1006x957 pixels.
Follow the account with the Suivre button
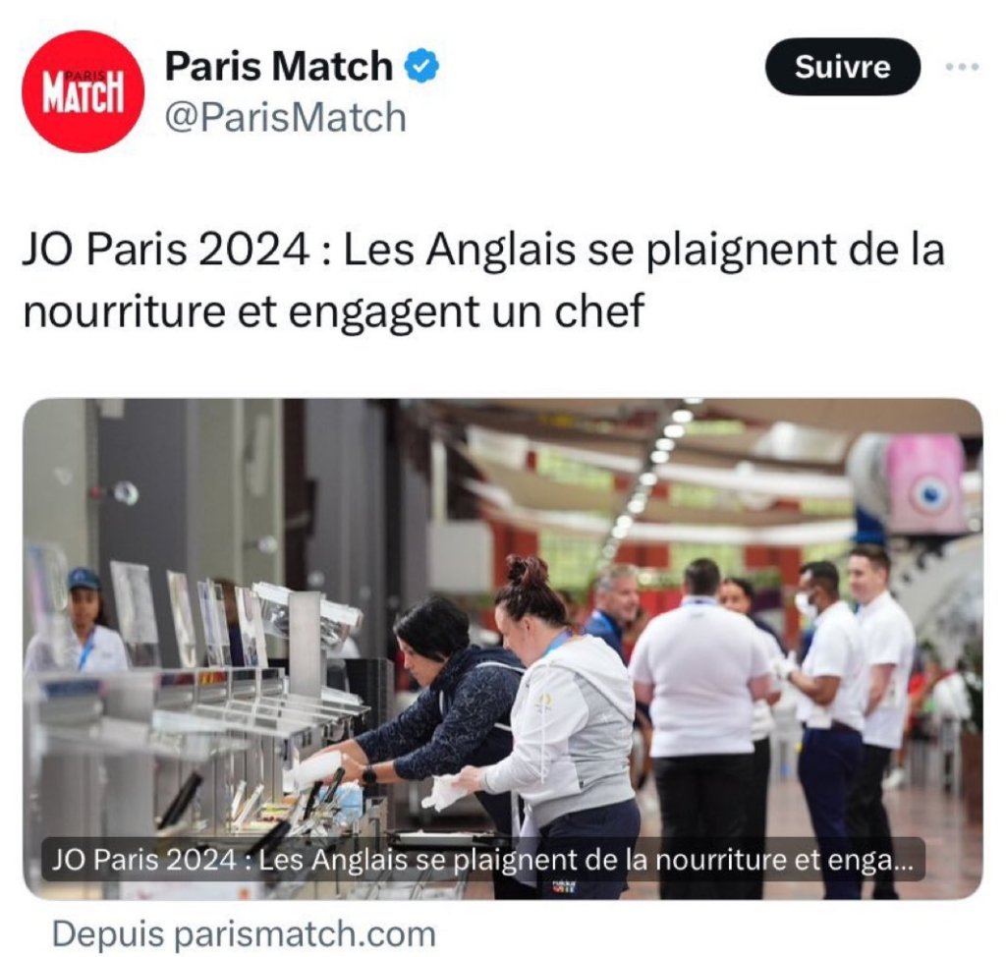[842, 67]
